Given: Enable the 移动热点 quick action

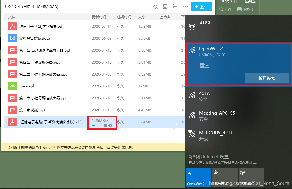Looking at the screenshot, I should click(251, 177).
